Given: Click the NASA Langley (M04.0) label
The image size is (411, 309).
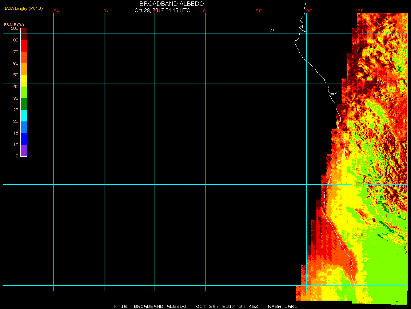Looking at the screenshot, I should point(23,8).
